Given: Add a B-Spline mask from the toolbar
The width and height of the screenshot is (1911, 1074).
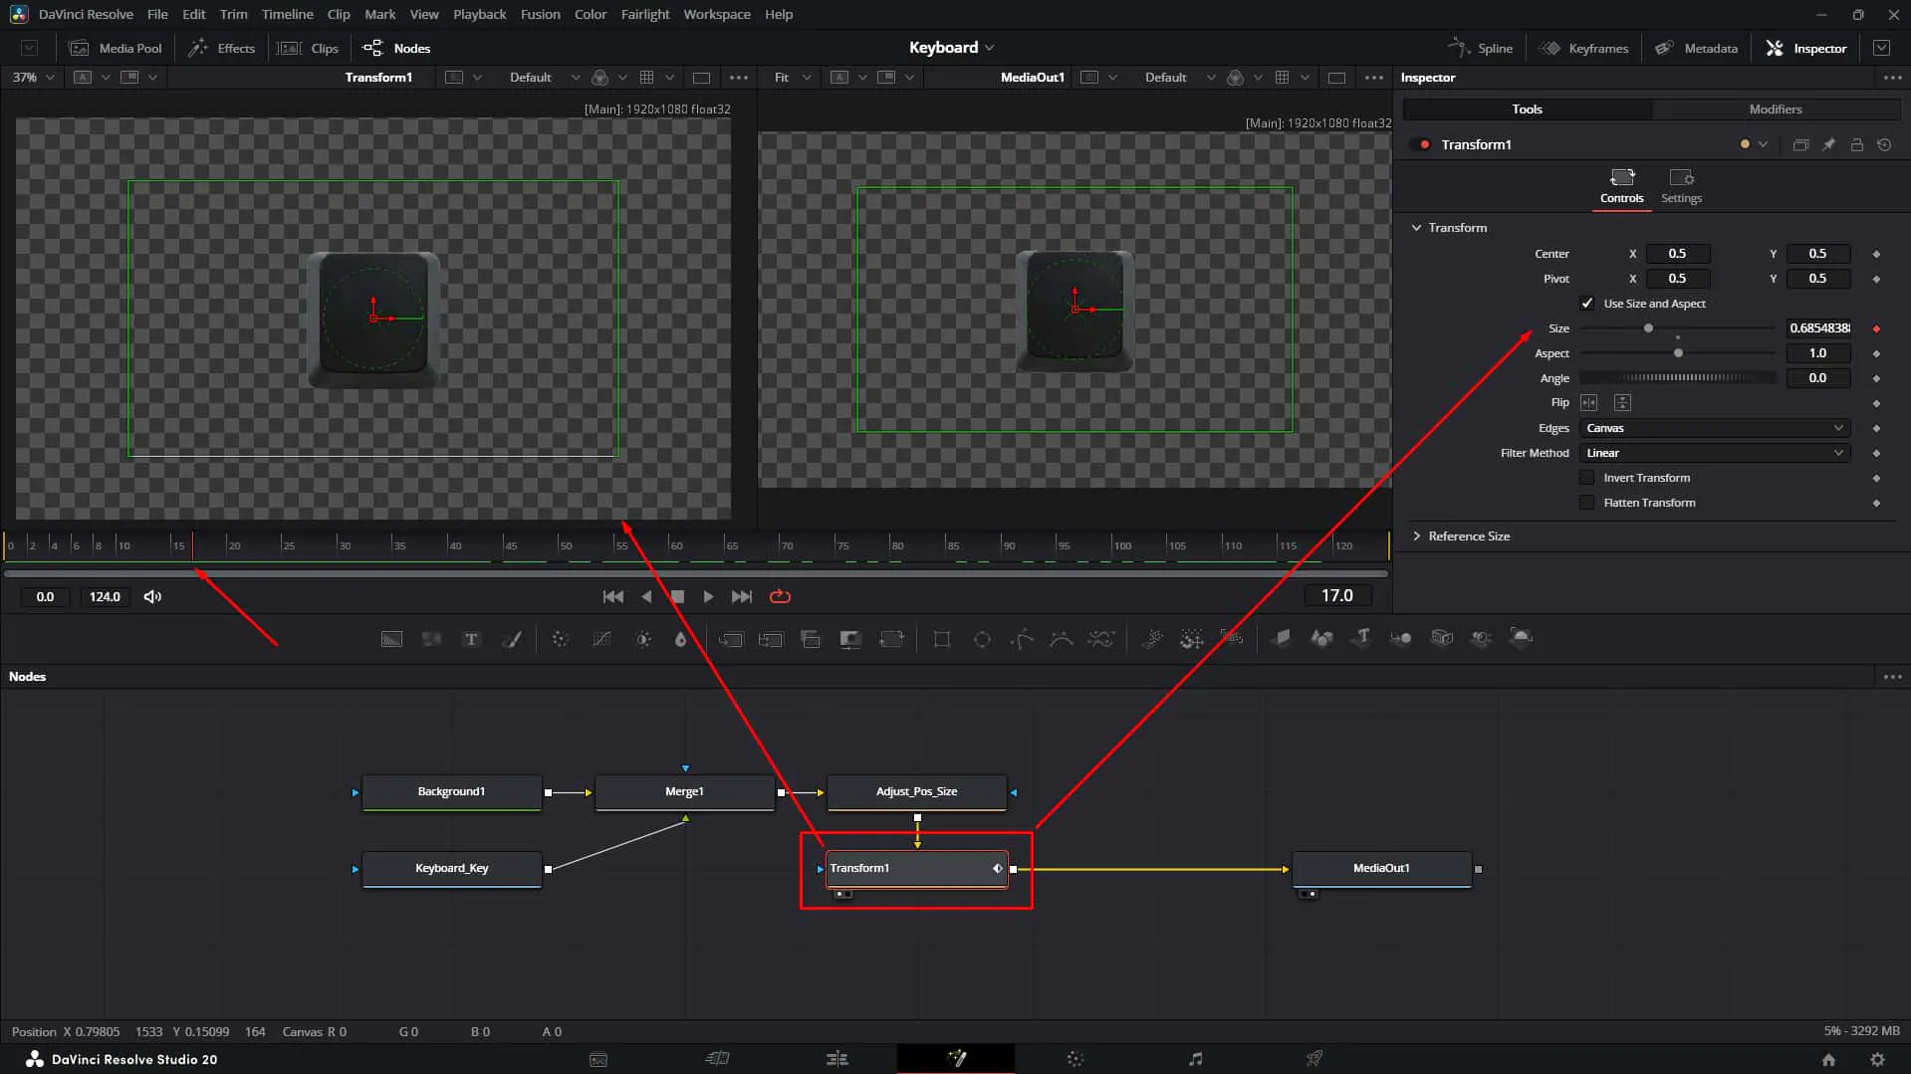Looking at the screenshot, I should pos(1062,639).
